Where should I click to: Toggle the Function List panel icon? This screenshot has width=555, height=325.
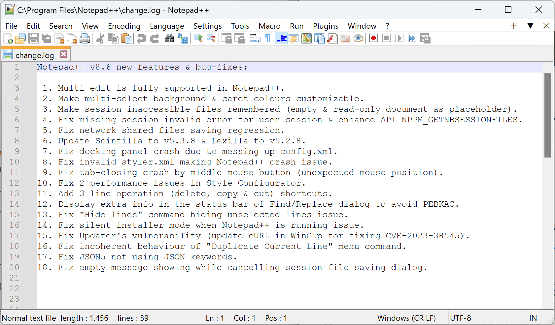pyautogui.click(x=332, y=39)
